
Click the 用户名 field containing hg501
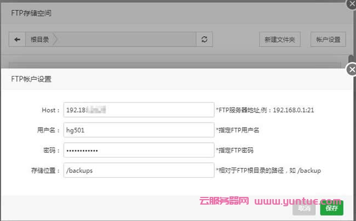coord(138,130)
